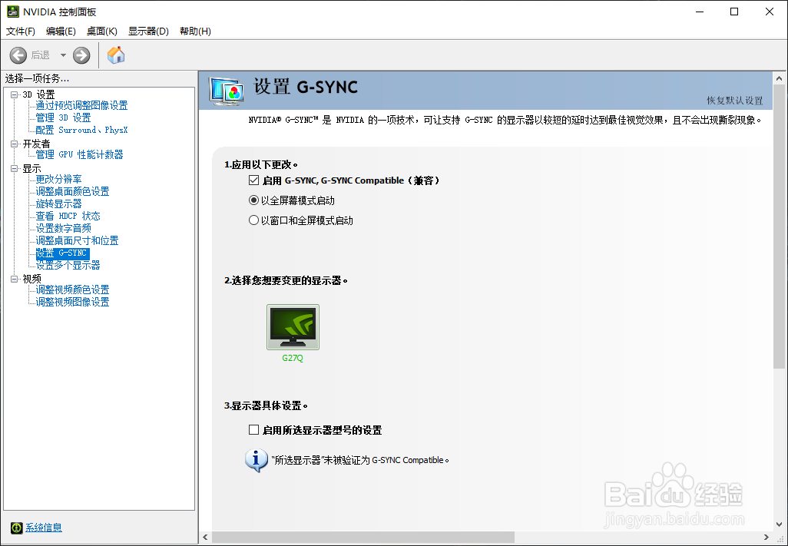Open 设置数字音频 page
The height and width of the screenshot is (546, 788).
pyautogui.click(x=63, y=229)
